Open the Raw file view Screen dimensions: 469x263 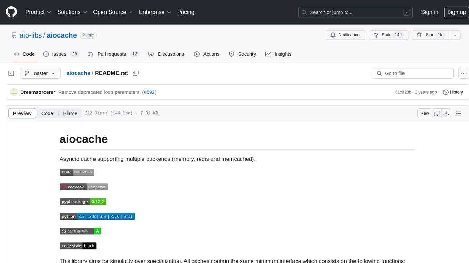(425, 113)
